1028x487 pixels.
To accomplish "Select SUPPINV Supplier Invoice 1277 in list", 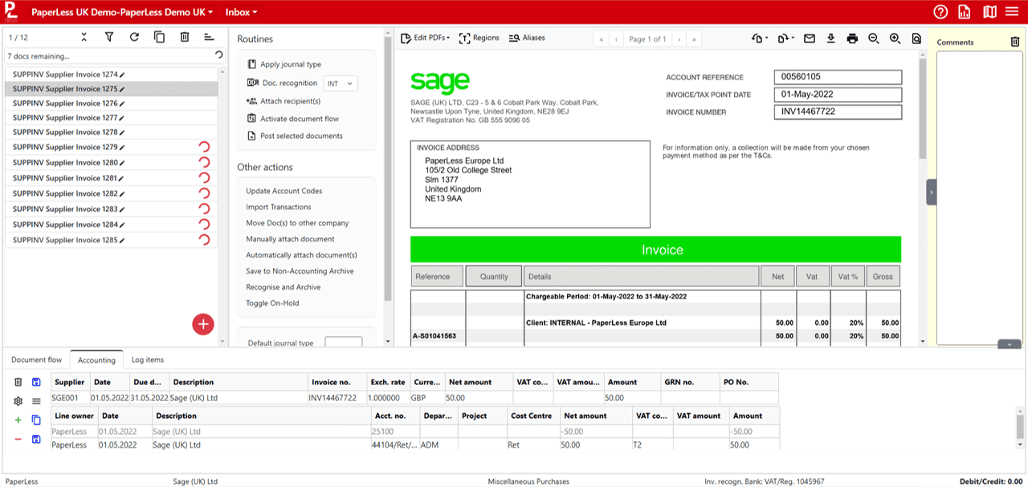I will pos(111,118).
